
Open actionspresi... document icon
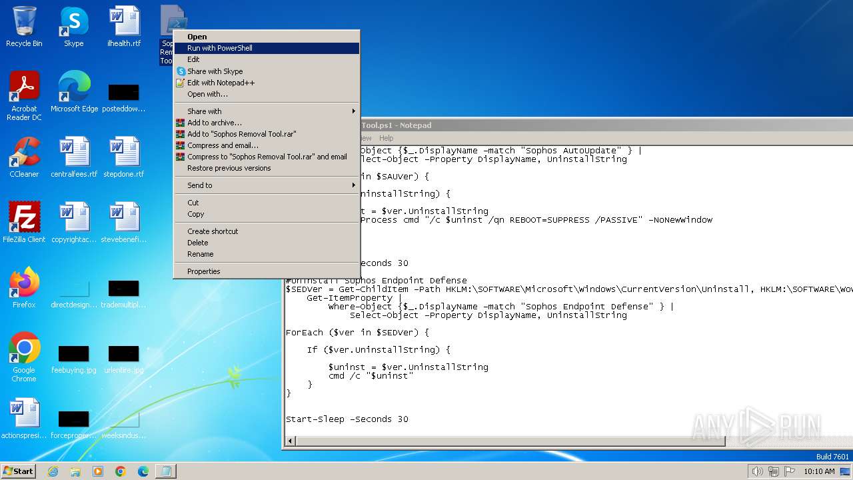point(24,419)
